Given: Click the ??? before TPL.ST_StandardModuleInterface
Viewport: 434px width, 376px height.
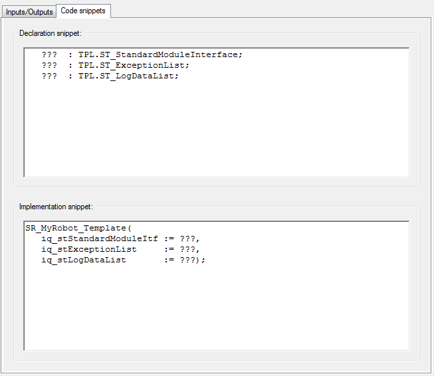Looking at the screenshot, I should pyautogui.click(x=49, y=55).
